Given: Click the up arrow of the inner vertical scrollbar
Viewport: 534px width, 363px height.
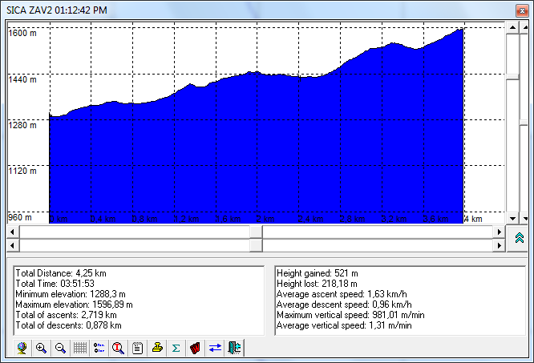Looking at the screenshot, I should click(x=511, y=26).
